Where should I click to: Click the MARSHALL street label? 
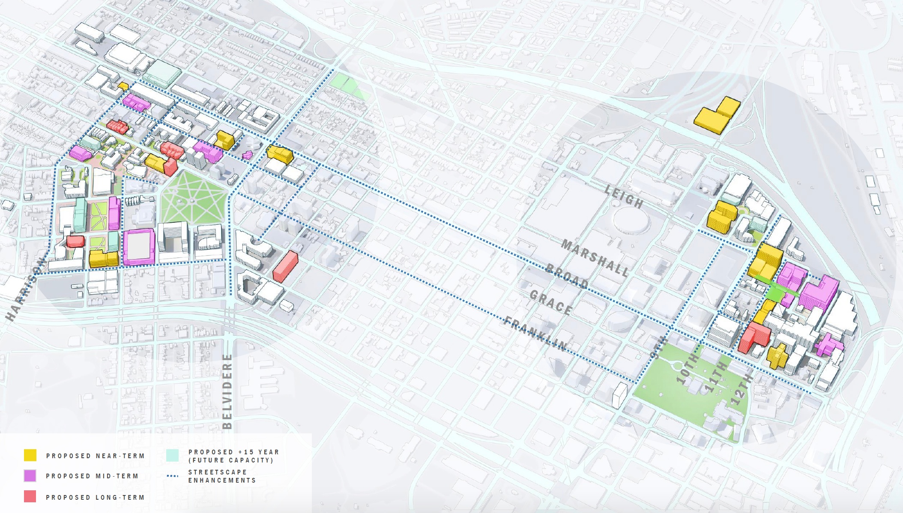point(595,257)
